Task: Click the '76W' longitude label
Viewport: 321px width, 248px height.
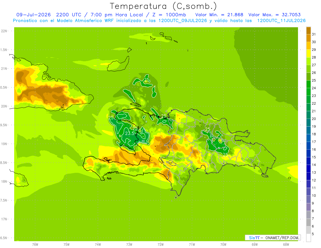Action: [x=35, y=245]
